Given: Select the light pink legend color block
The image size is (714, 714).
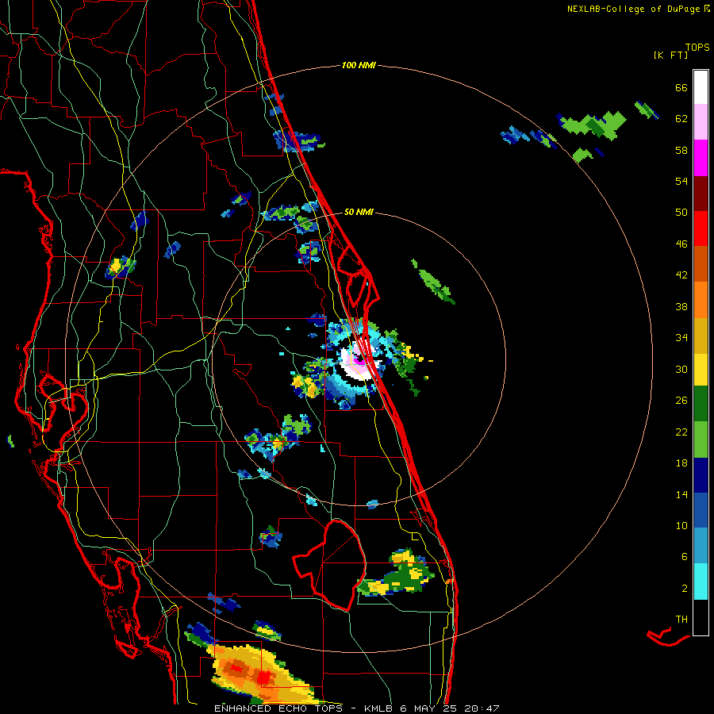Looking at the screenshot, I should (701, 122).
